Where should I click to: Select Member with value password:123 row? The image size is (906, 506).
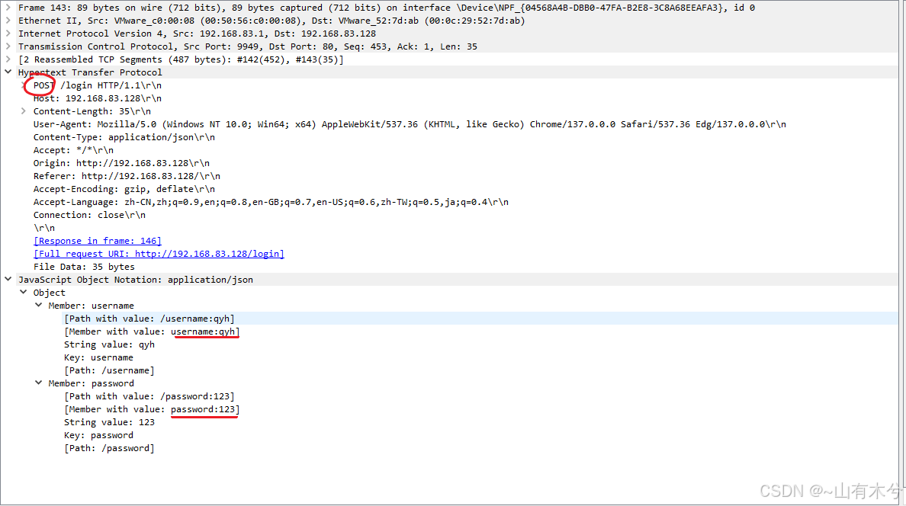click(152, 409)
